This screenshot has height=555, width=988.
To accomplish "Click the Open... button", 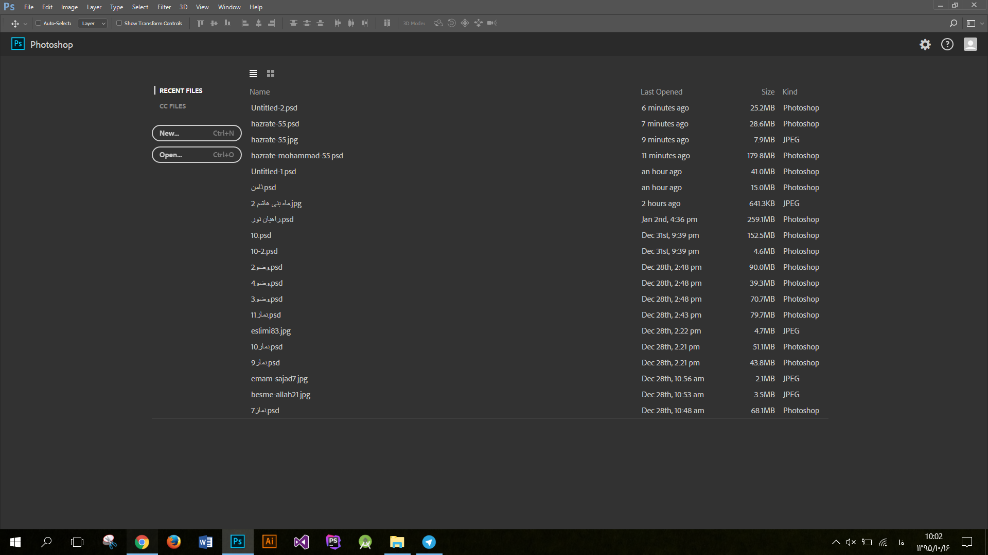I will [197, 155].
